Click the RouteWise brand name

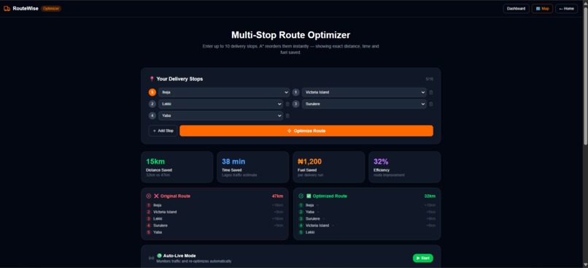pos(26,9)
